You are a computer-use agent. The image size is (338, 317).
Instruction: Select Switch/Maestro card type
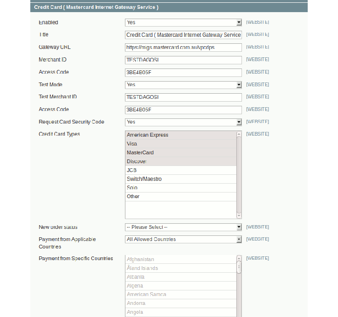[180, 179]
